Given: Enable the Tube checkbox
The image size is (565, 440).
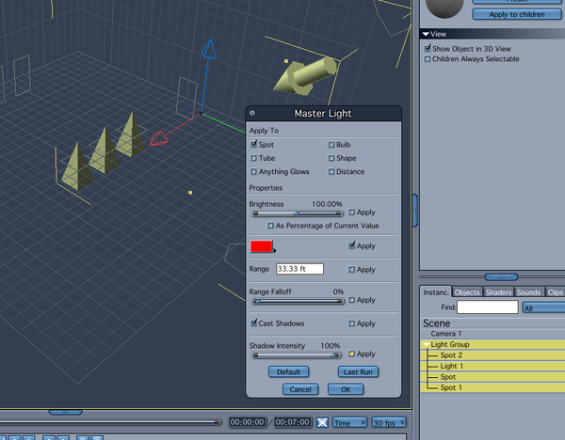Looking at the screenshot, I should coord(253,158).
